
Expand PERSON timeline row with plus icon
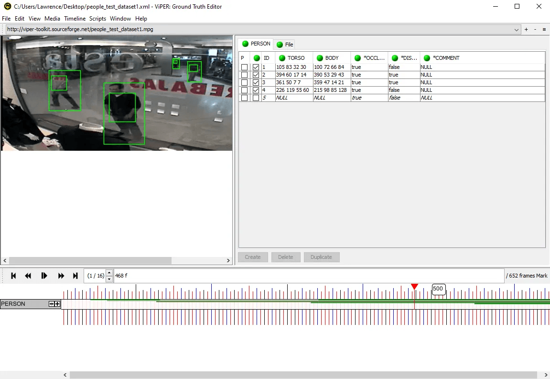click(57, 304)
